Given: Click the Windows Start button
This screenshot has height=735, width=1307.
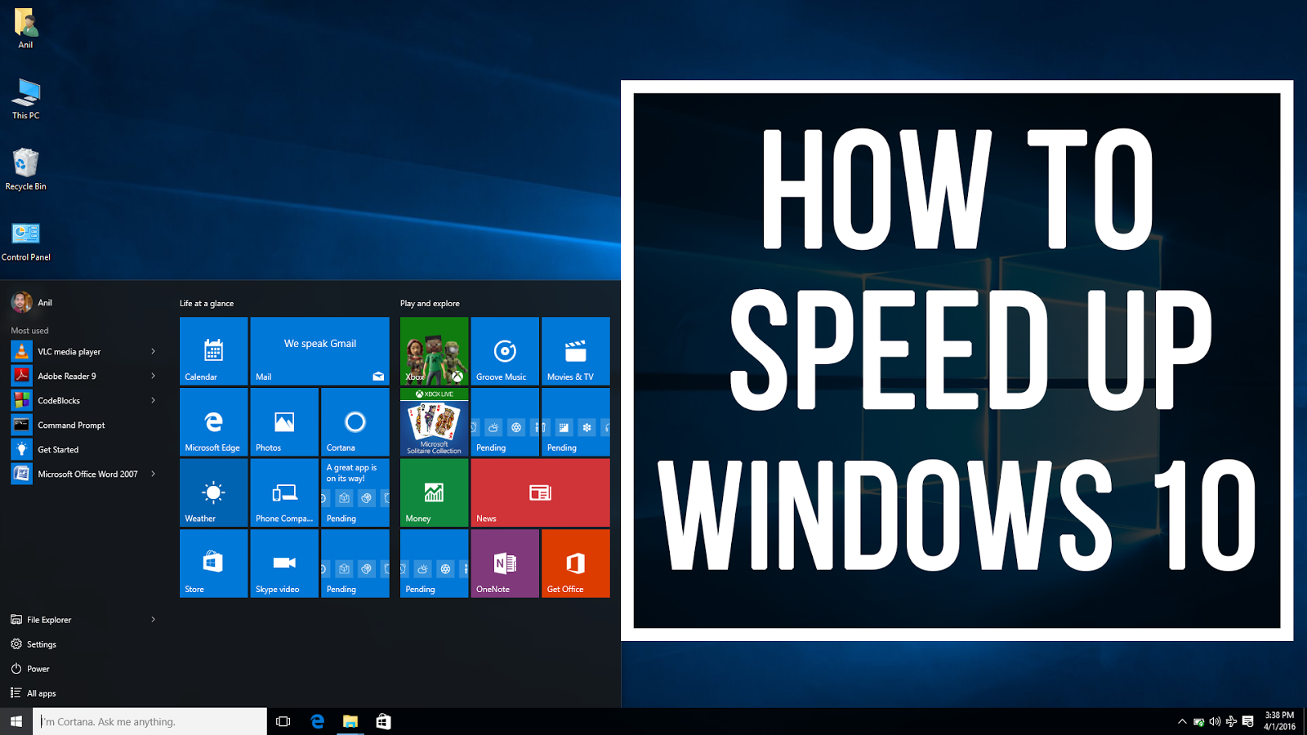Looking at the screenshot, I should click(16, 721).
